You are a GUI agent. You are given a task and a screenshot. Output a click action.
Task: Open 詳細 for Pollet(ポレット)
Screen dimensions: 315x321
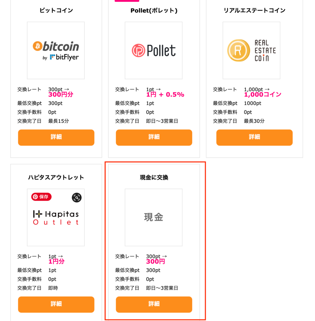tap(154, 137)
